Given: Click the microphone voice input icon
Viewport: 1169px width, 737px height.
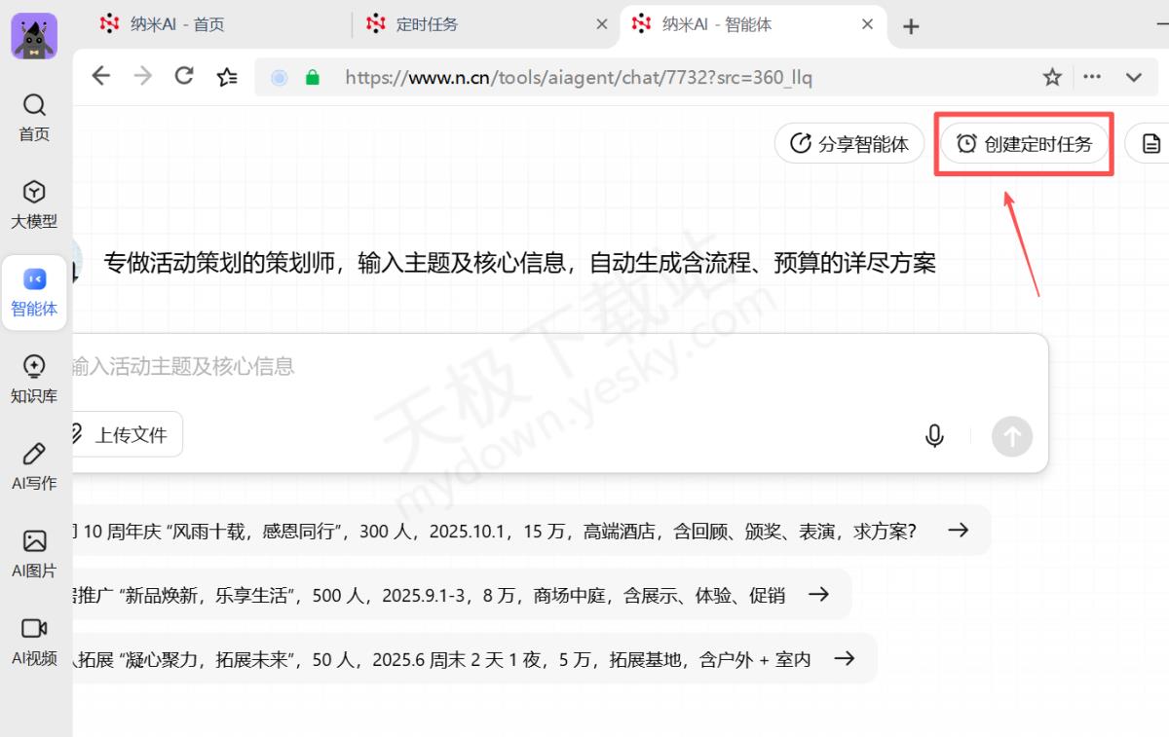Looking at the screenshot, I should coord(933,436).
